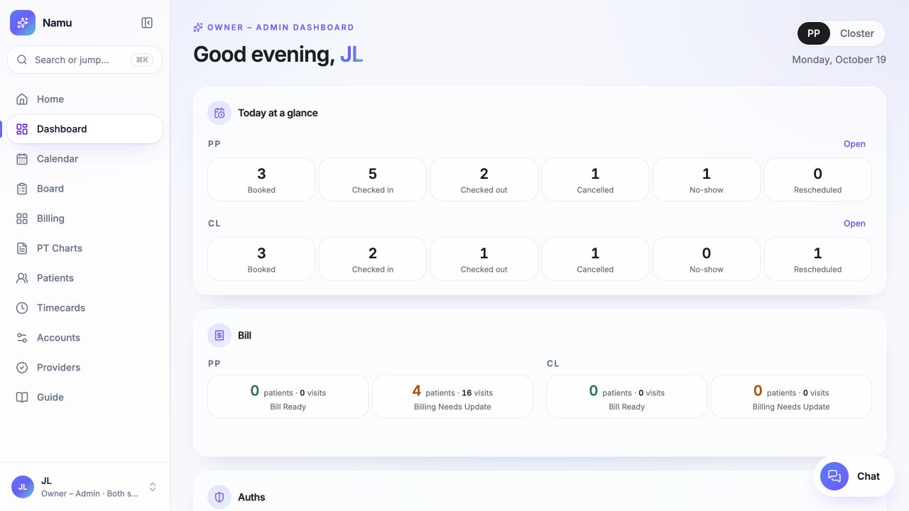Collapse the sidebar with the panel icon
The width and height of the screenshot is (909, 511).
(147, 23)
